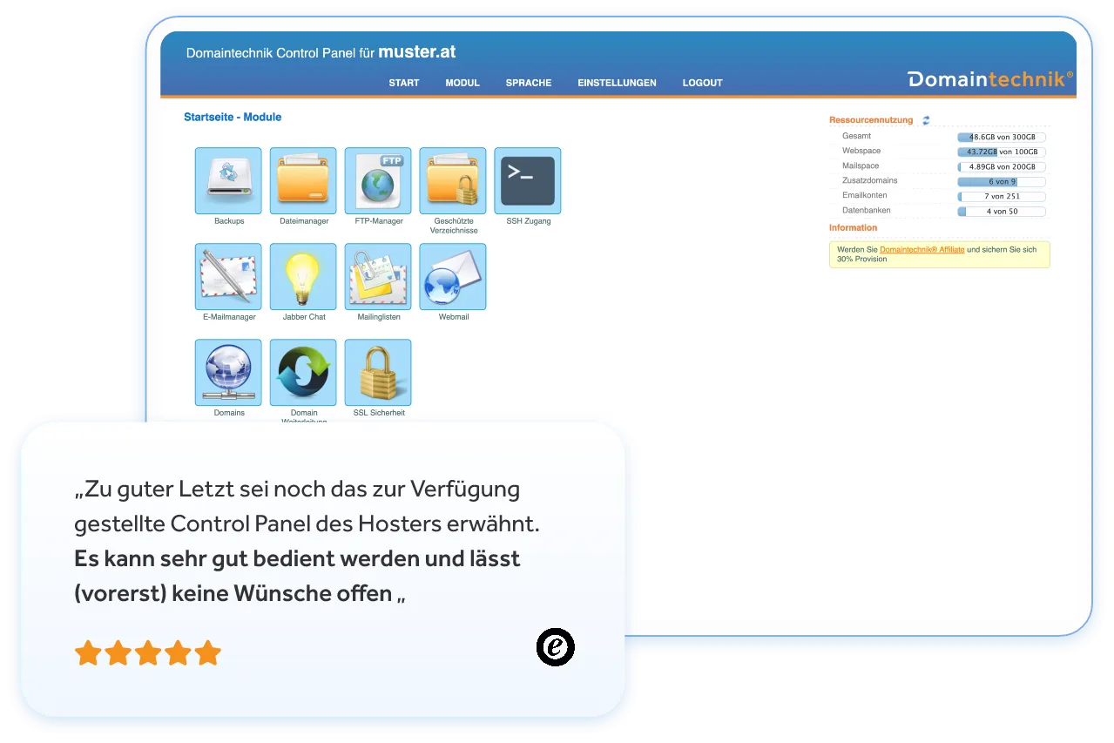The width and height of the screenshot is (1114, 743).
Task: Click the five-star rating in the testimonial
Action: point(148,652)
